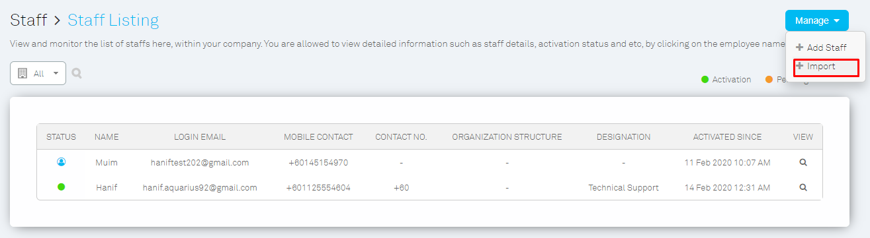Screen dimensions: 870x238
Task: Select Add Staff from the Manage menu
Action: (x=820, y=47)
